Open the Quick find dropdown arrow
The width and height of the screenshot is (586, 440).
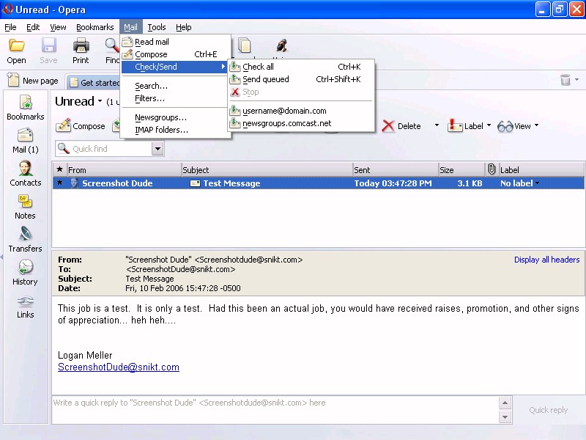(157, 149)
